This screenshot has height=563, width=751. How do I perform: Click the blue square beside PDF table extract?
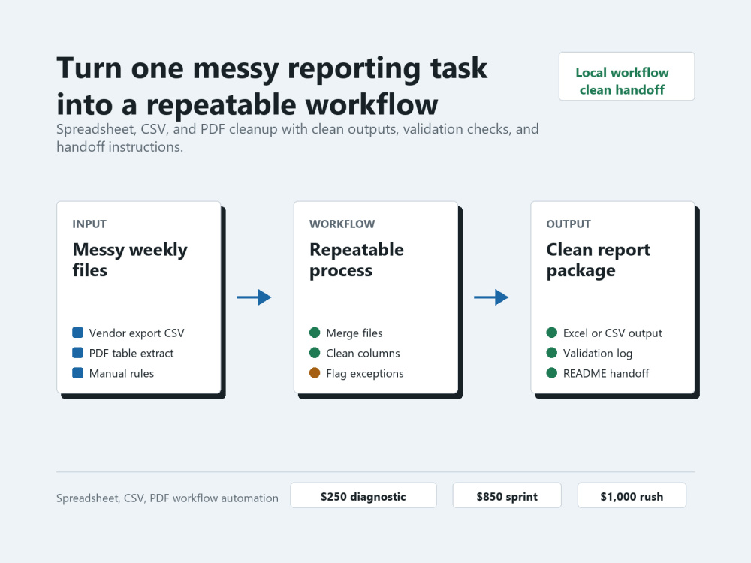(77, 353)
